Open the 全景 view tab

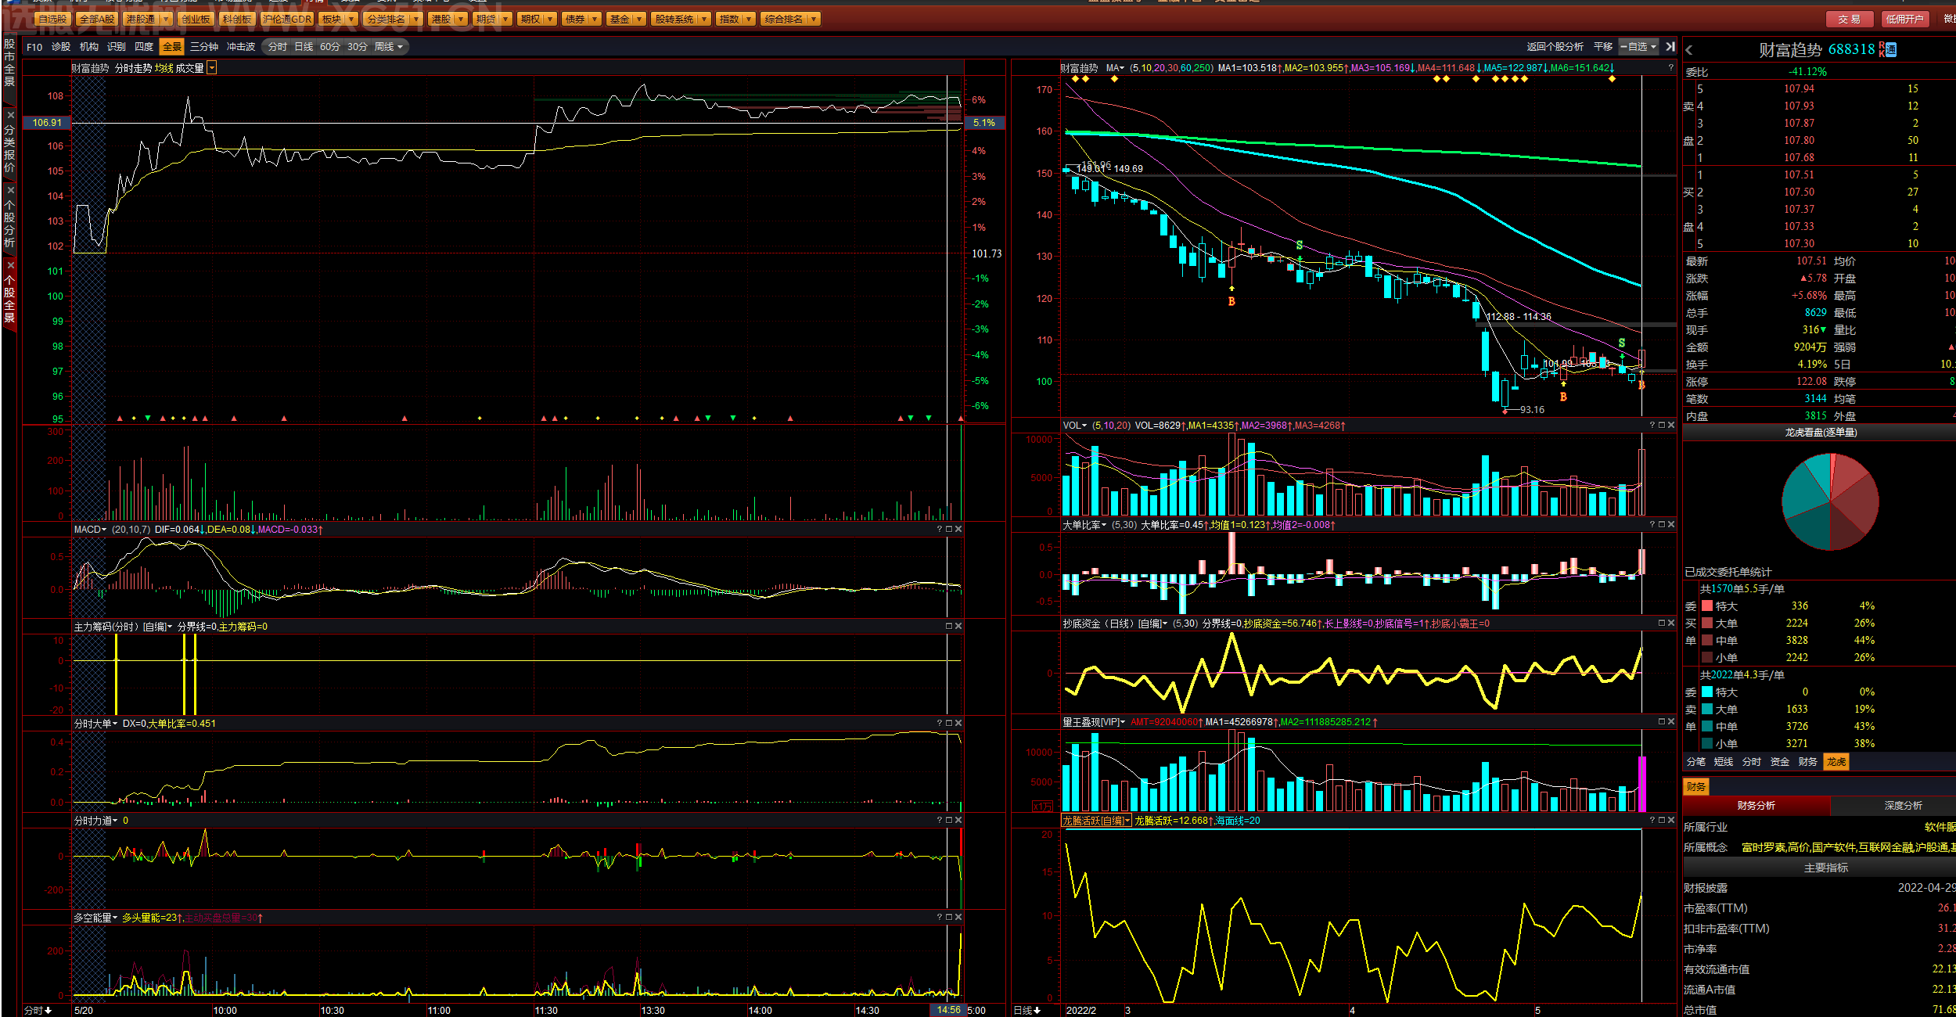pos(172,47)
